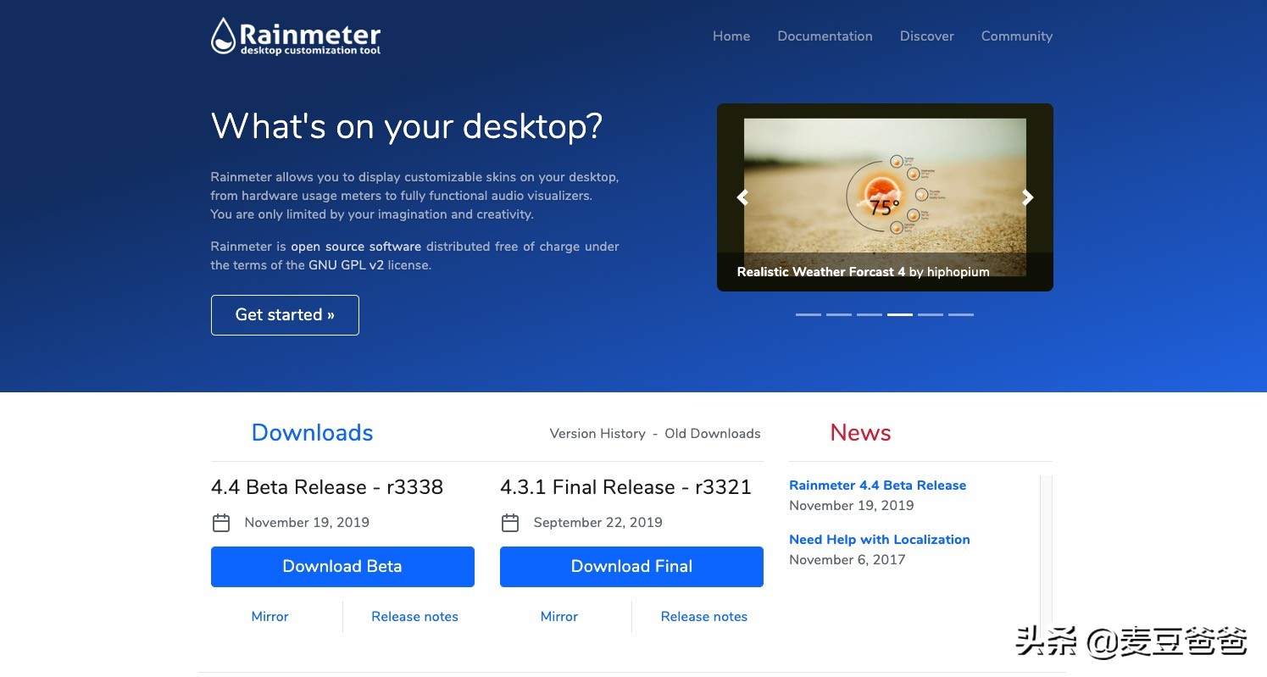This screenshot has width=1267, height=677.
Task: Click the Get started button
Action: tap(285, 315)
